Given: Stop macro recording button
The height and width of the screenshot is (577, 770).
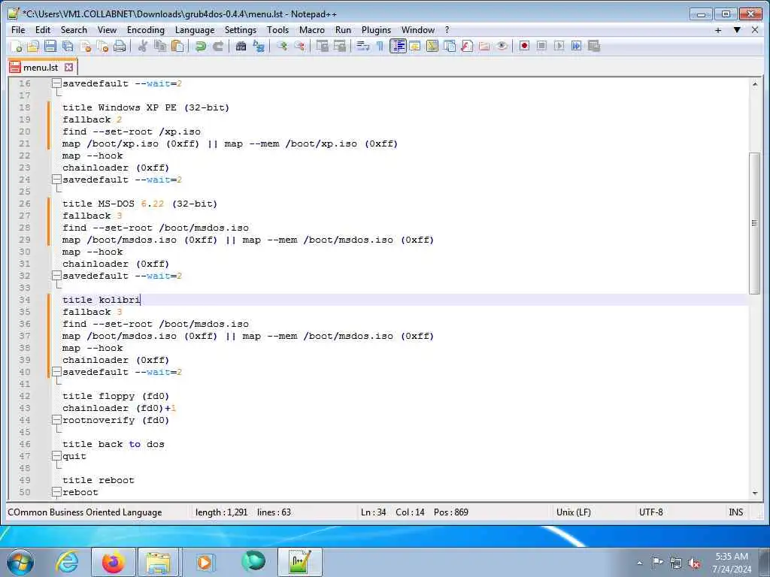Looking at the screenshot, I should click(541, 46).
